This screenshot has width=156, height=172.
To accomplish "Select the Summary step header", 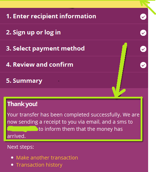I will click(x=74, y=80).
